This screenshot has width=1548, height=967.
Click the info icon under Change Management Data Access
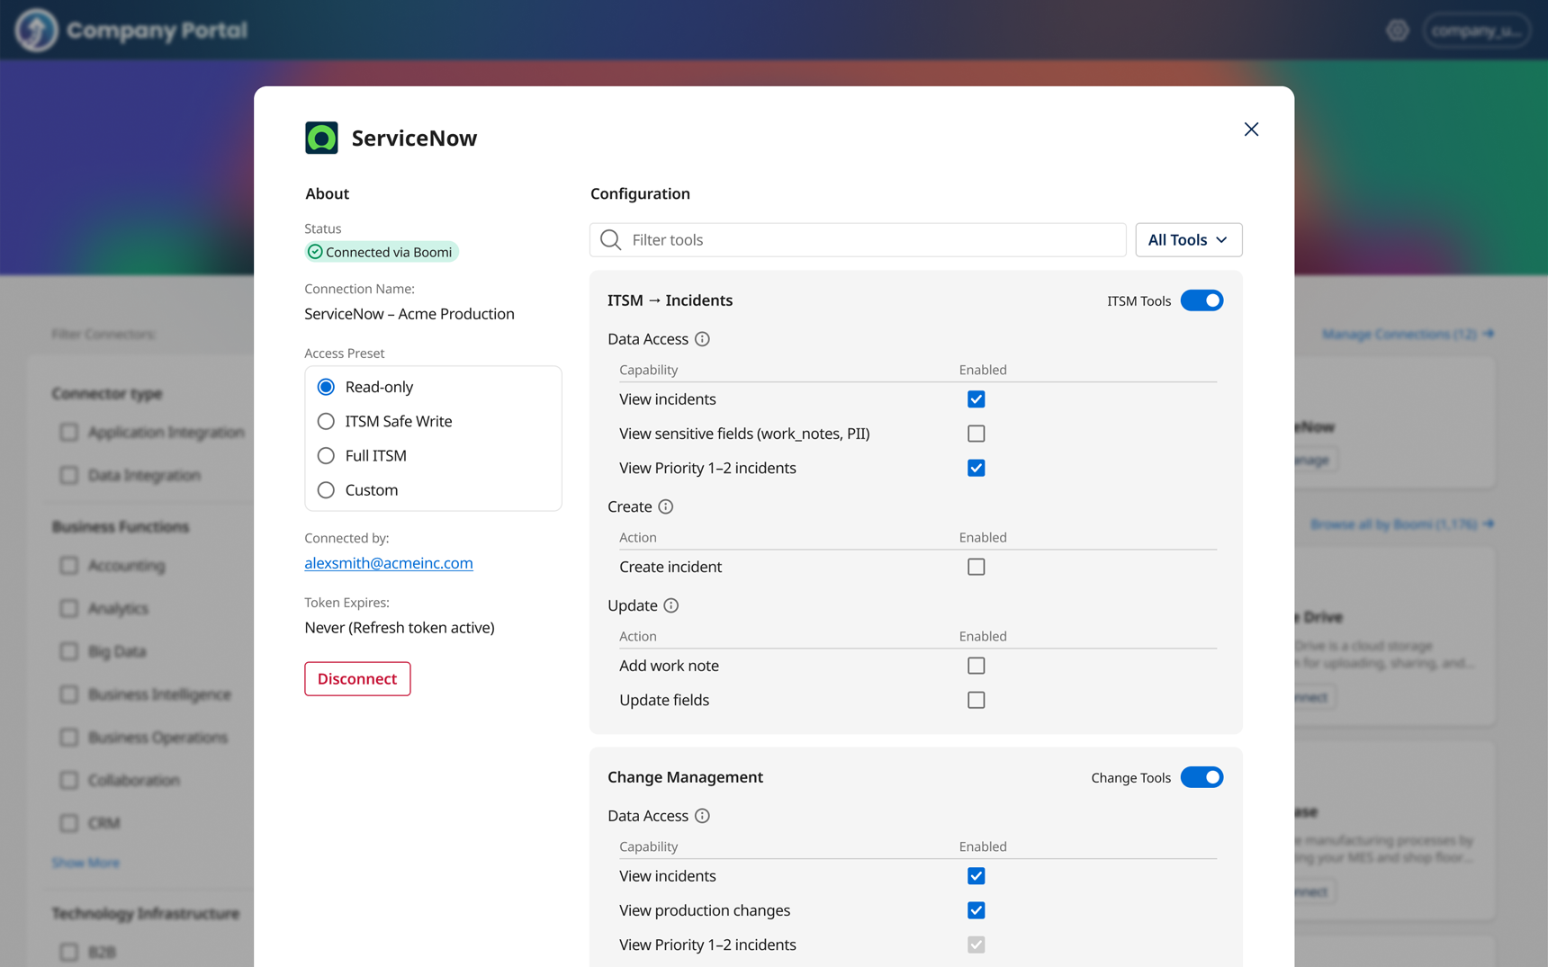[703, 816]
